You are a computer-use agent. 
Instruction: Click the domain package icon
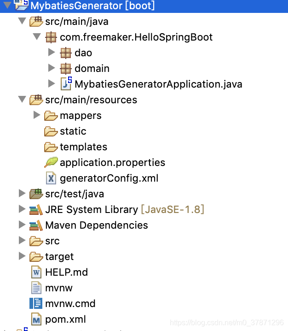[x=66, y=69]
